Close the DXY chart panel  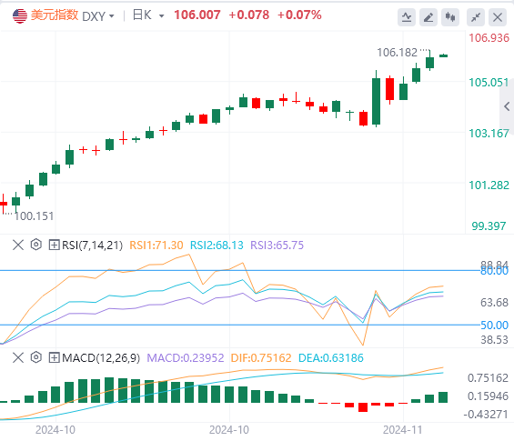tap(498, 17)
